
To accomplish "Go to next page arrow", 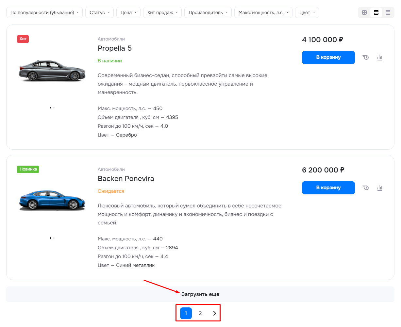I will (x=215, y=313).
